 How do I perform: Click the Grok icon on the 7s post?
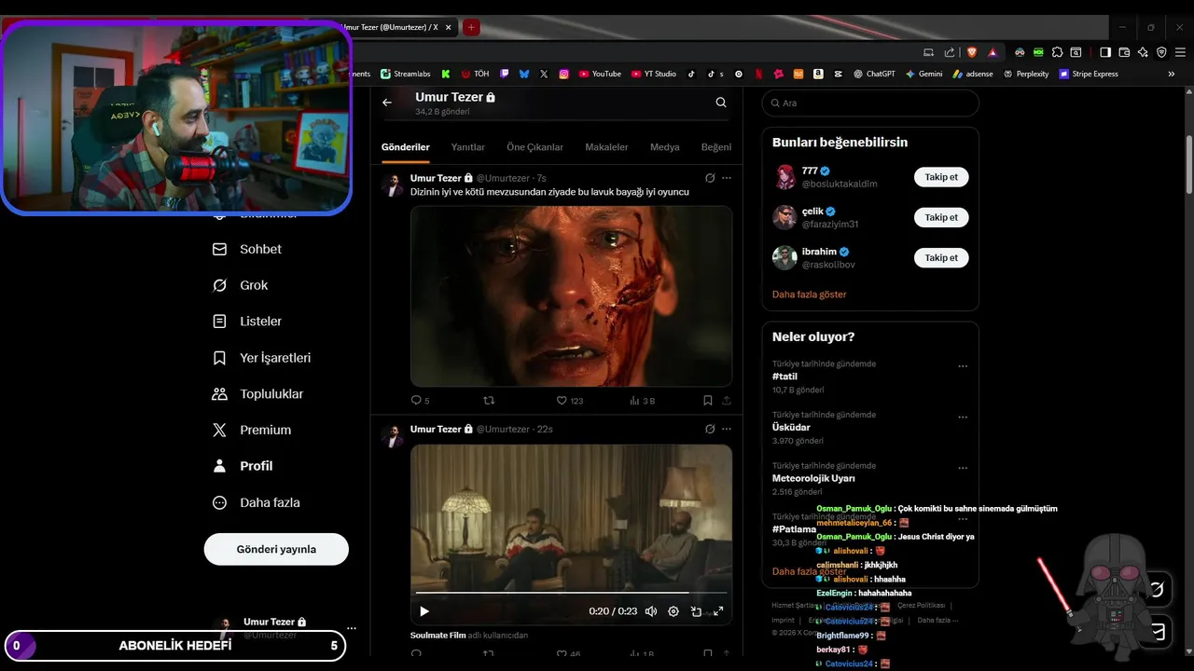[x=710, y=178]
